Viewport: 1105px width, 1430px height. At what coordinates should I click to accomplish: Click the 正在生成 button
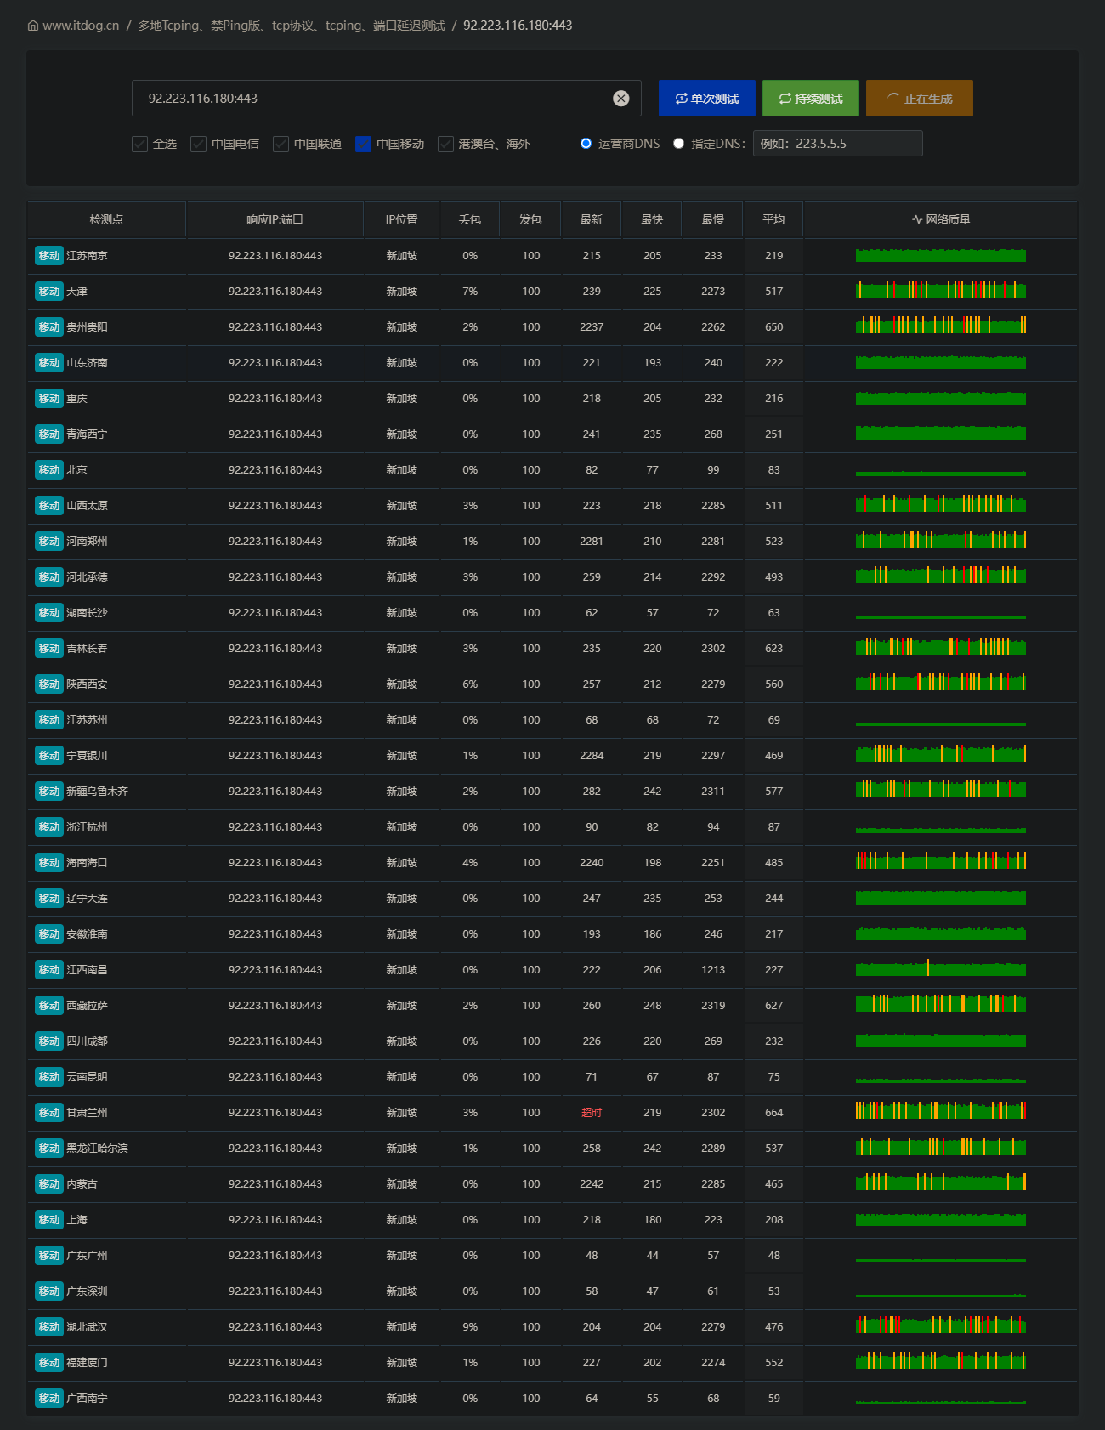(920, 99)
